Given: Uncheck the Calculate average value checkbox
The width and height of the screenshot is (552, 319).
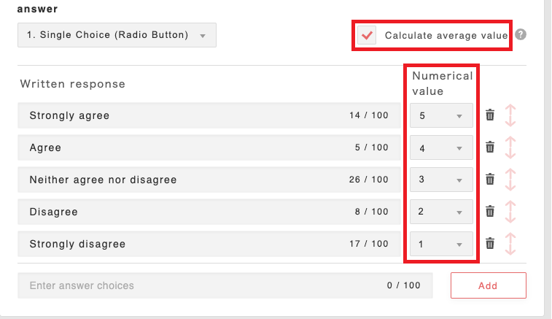Looking at the screenshot, I should [x=368, y=35].
